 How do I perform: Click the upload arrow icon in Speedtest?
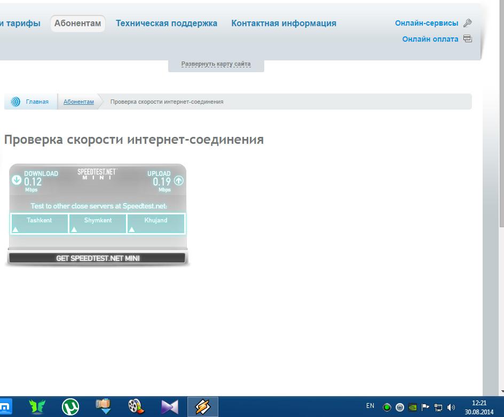179,181
